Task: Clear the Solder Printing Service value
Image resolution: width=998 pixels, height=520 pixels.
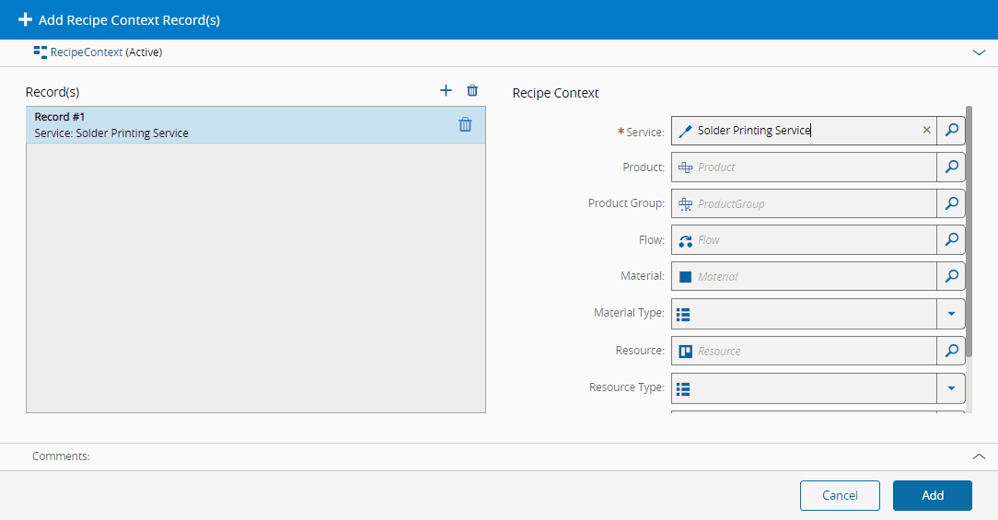Action: click(926, 131)
